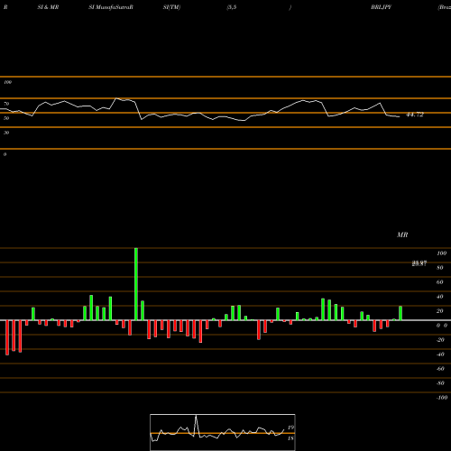Click the MR axis label 100
The height and width of the screenshot is (451, 451).
click(x=441, y=253)
